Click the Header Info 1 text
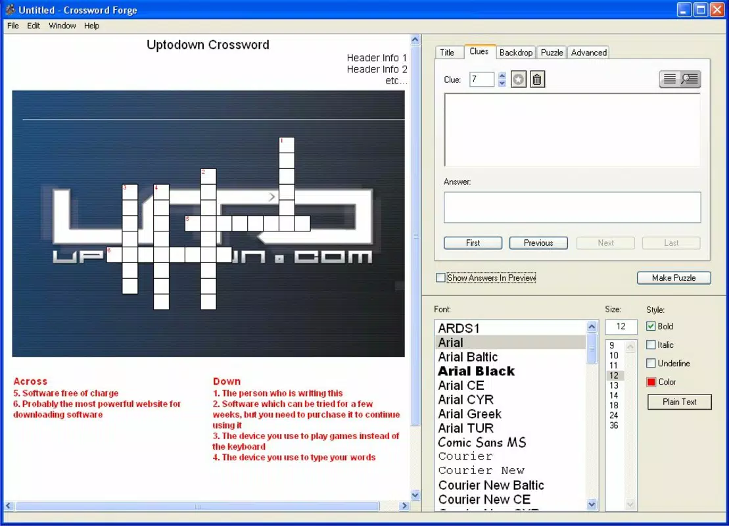 [377, 58]
